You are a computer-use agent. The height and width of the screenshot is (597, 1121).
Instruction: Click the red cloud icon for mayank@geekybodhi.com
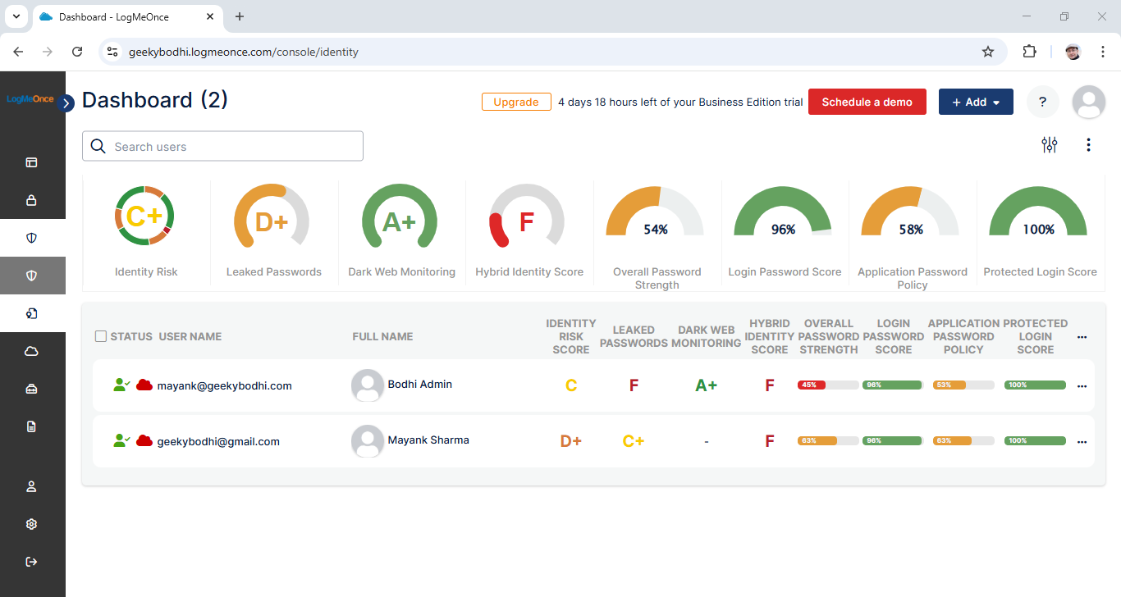click(x=144, y=385)
